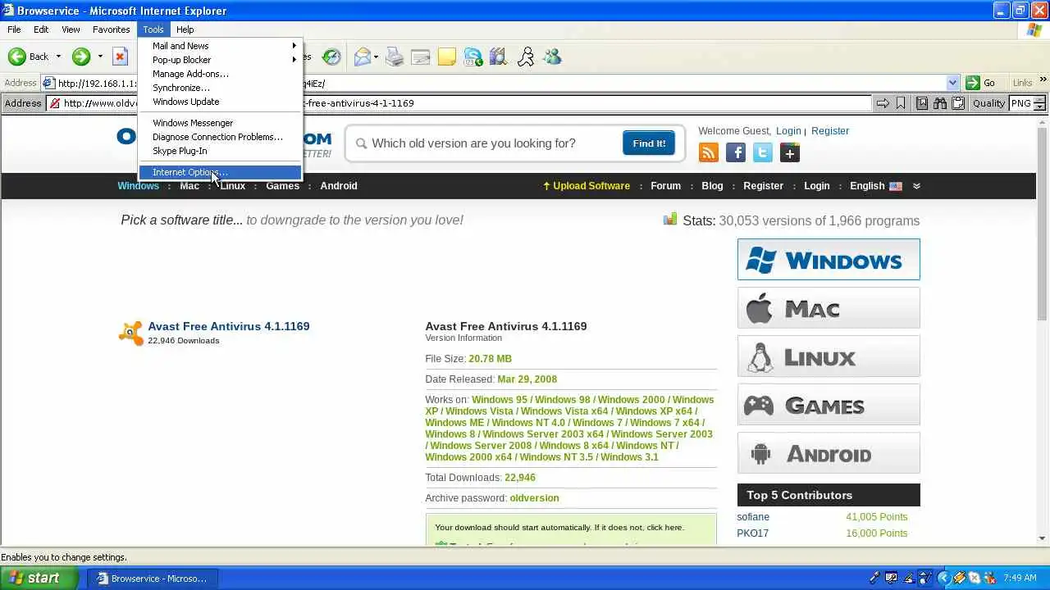Click the green Forward arrow icon

[x=80, y=57]
